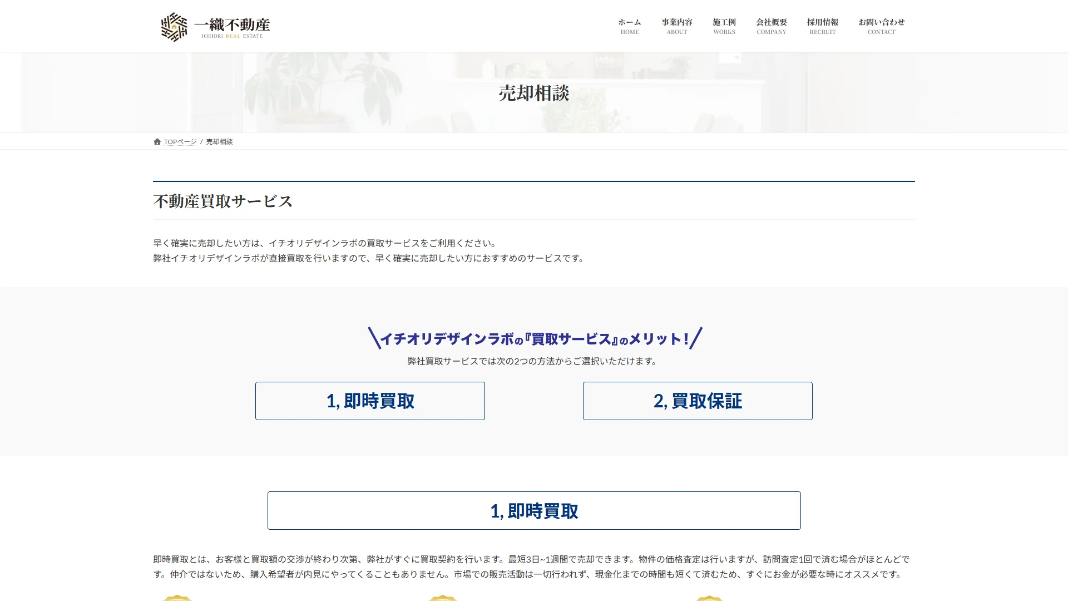The image size is (1068, 601).
Task: Open the 会社概要 COMPANY menu item
Action: click(772, 26)
